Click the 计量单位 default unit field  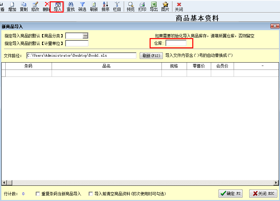point(77,43)
